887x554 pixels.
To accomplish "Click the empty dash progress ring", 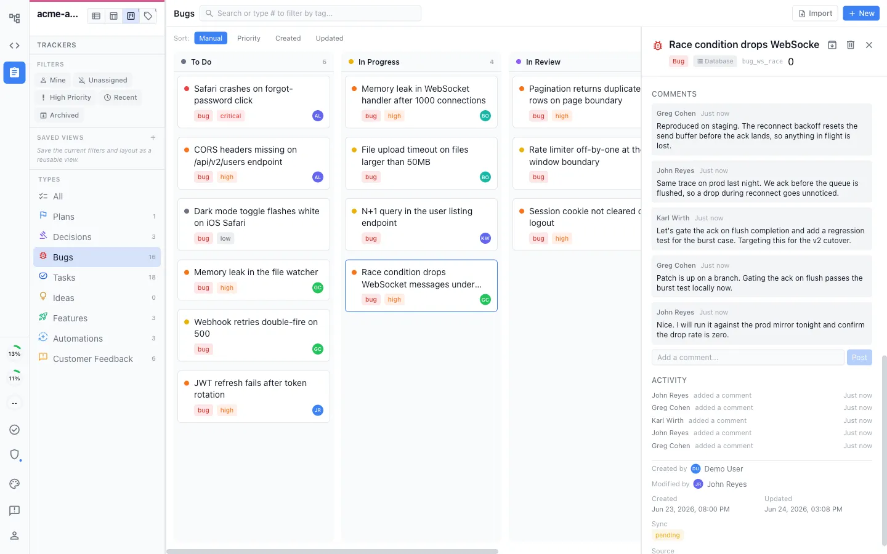I will point(14,403).
